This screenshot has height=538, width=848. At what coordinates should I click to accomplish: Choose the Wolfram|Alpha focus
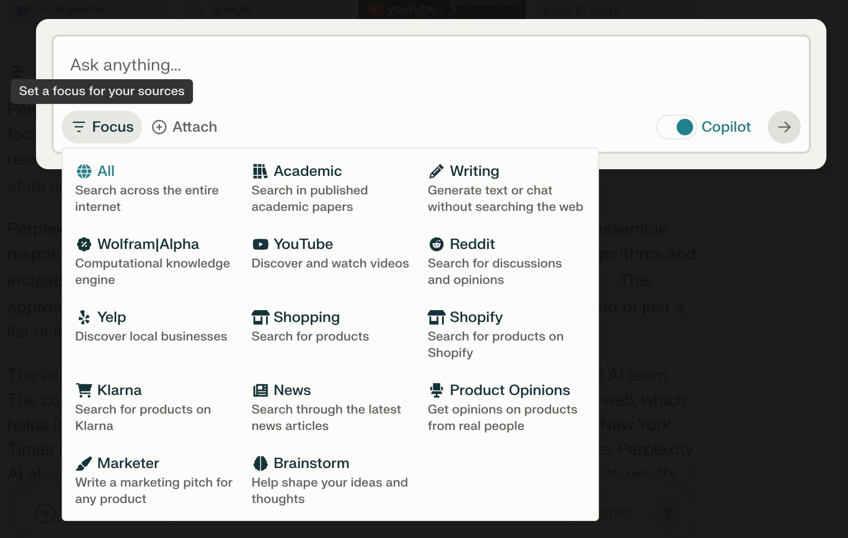tap(154, 261)
